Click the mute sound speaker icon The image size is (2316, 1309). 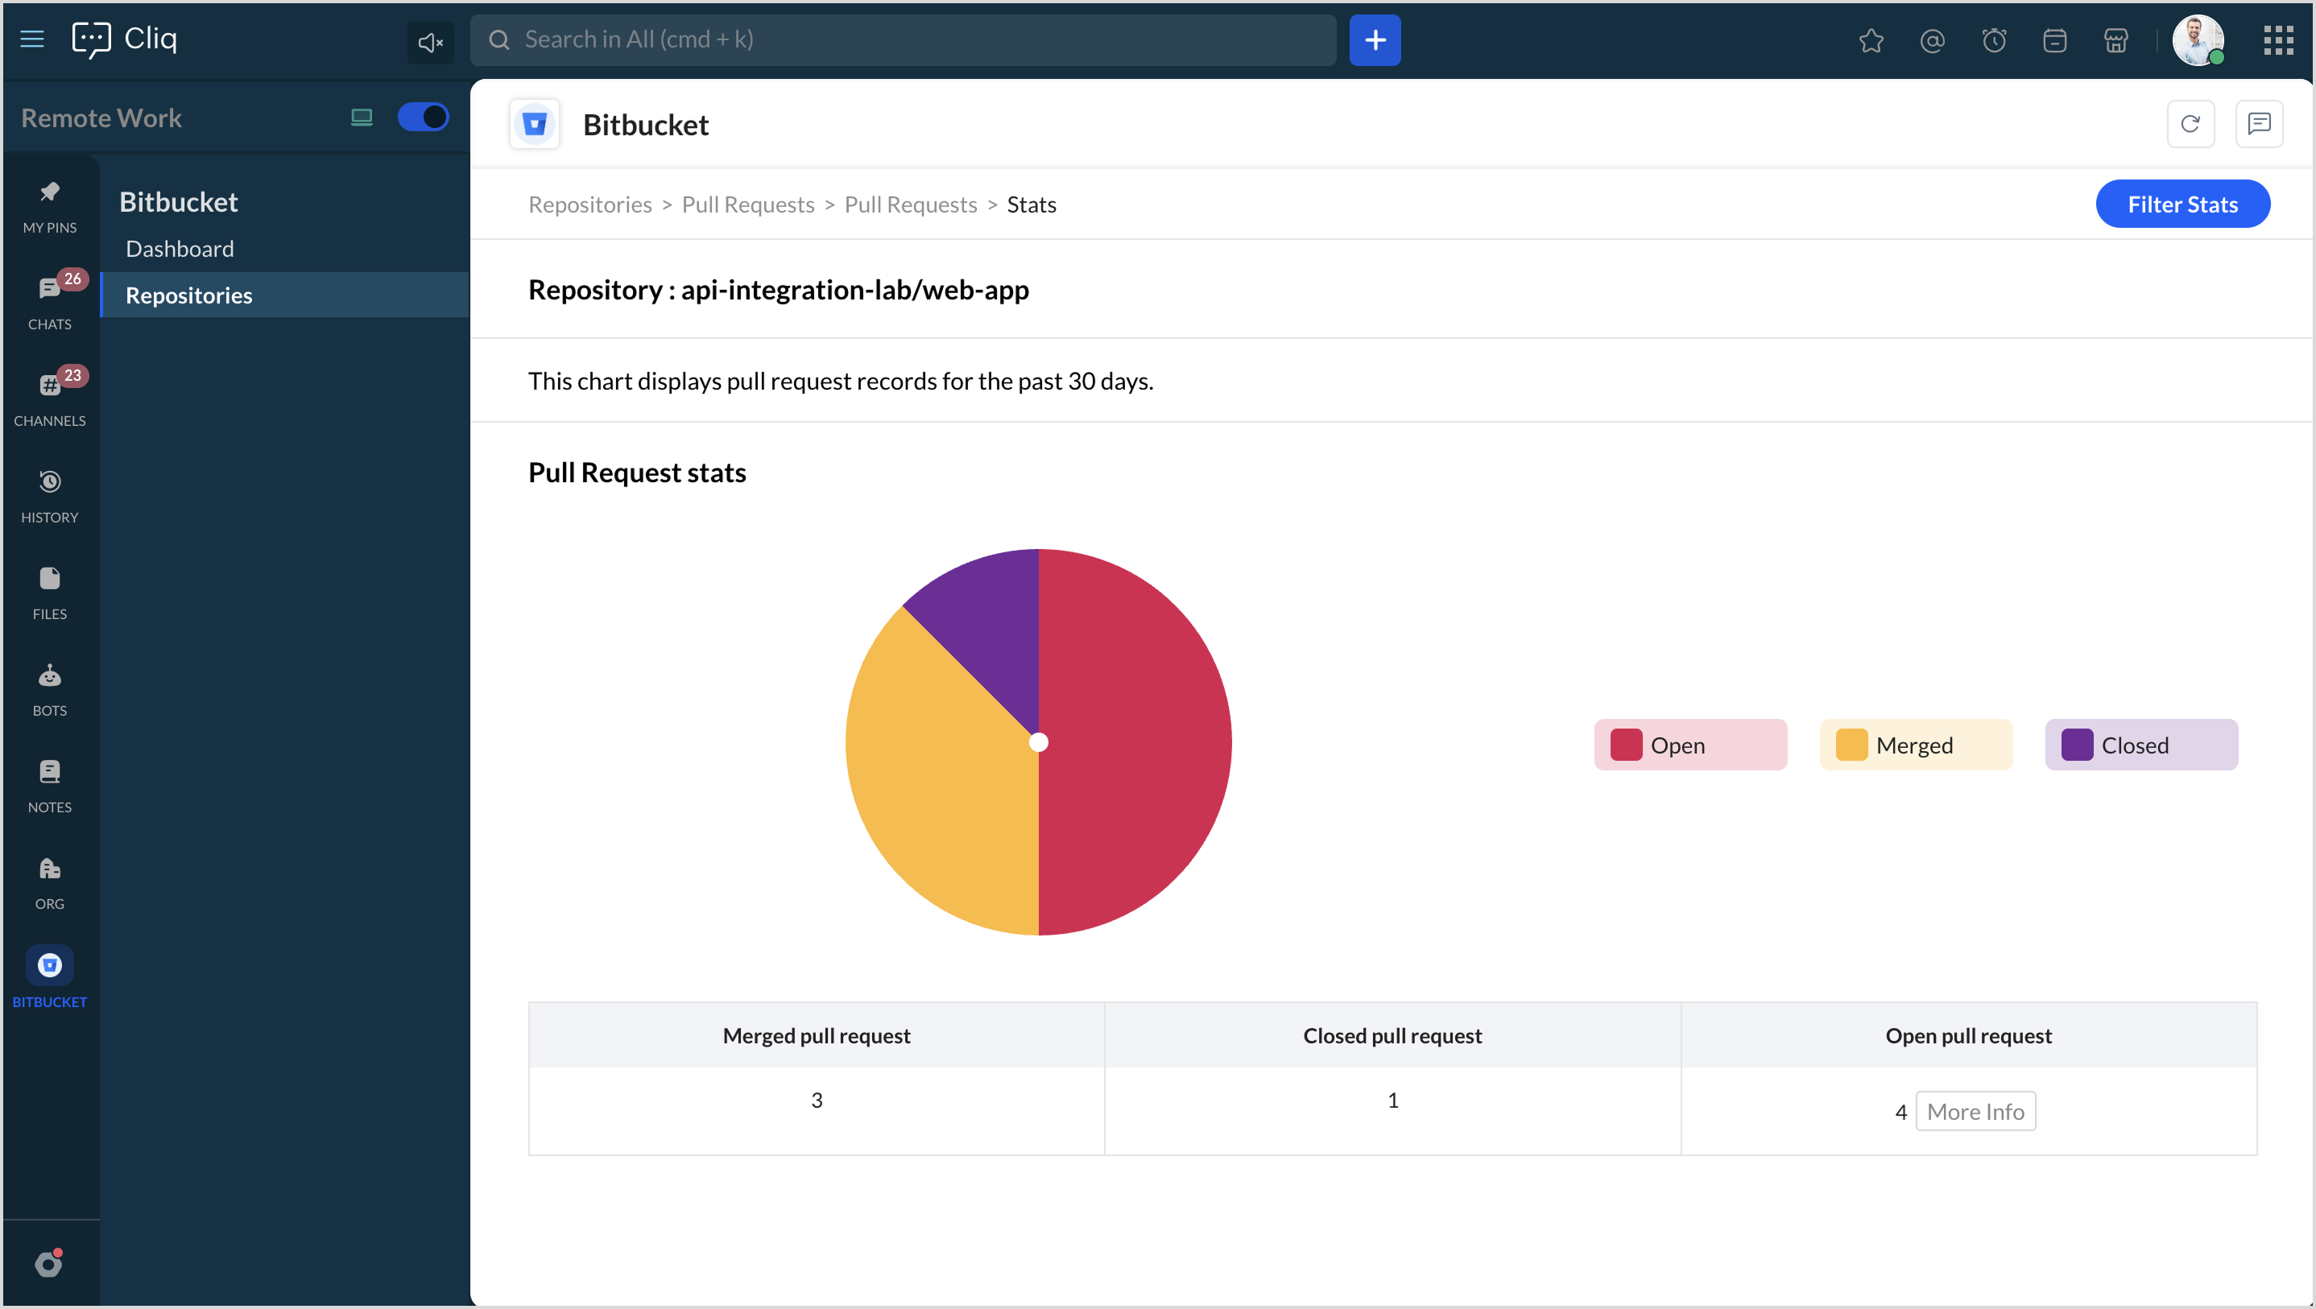(430, 41)
